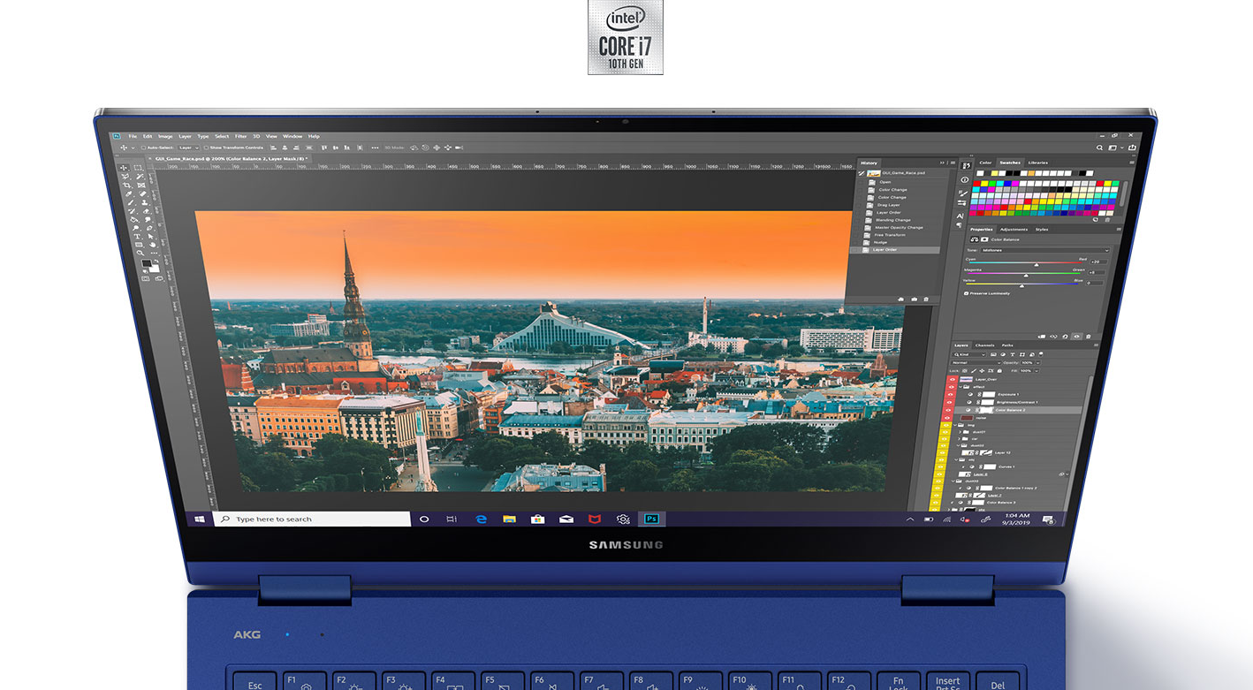
Task: Pick the Rectangular Marquee tool
Action: (138, 168)
